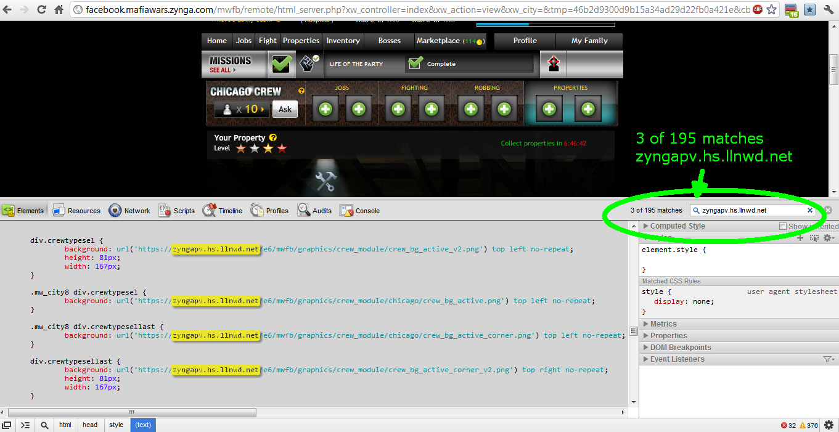Image resolution: width=839 pixels, height=432 pixels.
Task: Open the Inventory tab
Action: (x=343, y=41)
